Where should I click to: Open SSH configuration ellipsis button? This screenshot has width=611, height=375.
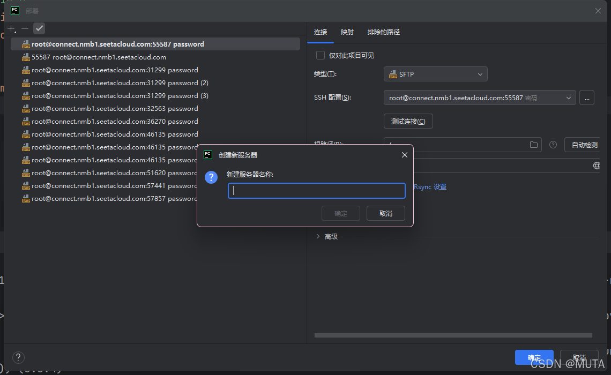tap(587, 98)
